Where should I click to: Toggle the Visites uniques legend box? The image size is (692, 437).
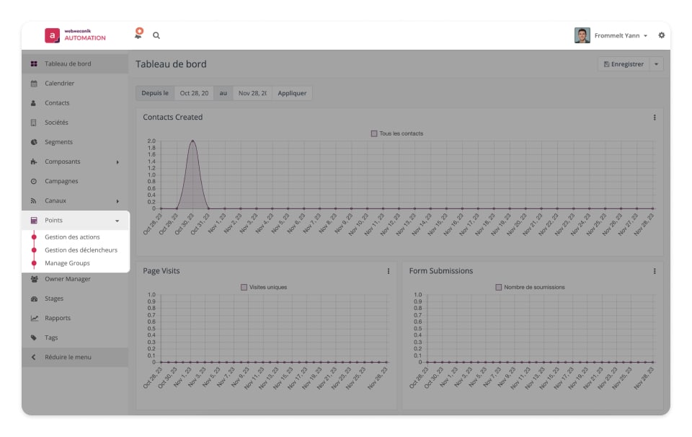coord(244,287)
